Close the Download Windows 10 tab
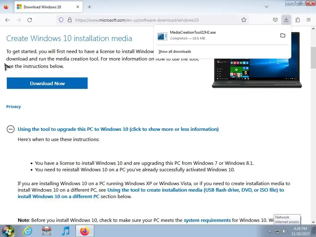Image resolution: width=316 pixels, height=237 pixels. [x=78, y=7]
